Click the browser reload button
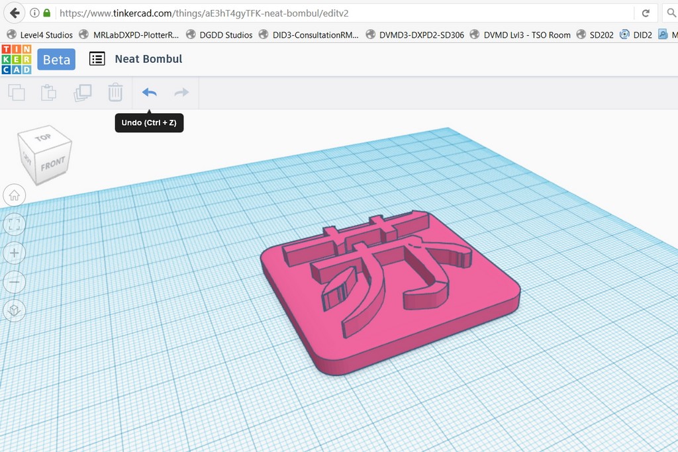Screen dimensions: 678x452 (646, 13)
